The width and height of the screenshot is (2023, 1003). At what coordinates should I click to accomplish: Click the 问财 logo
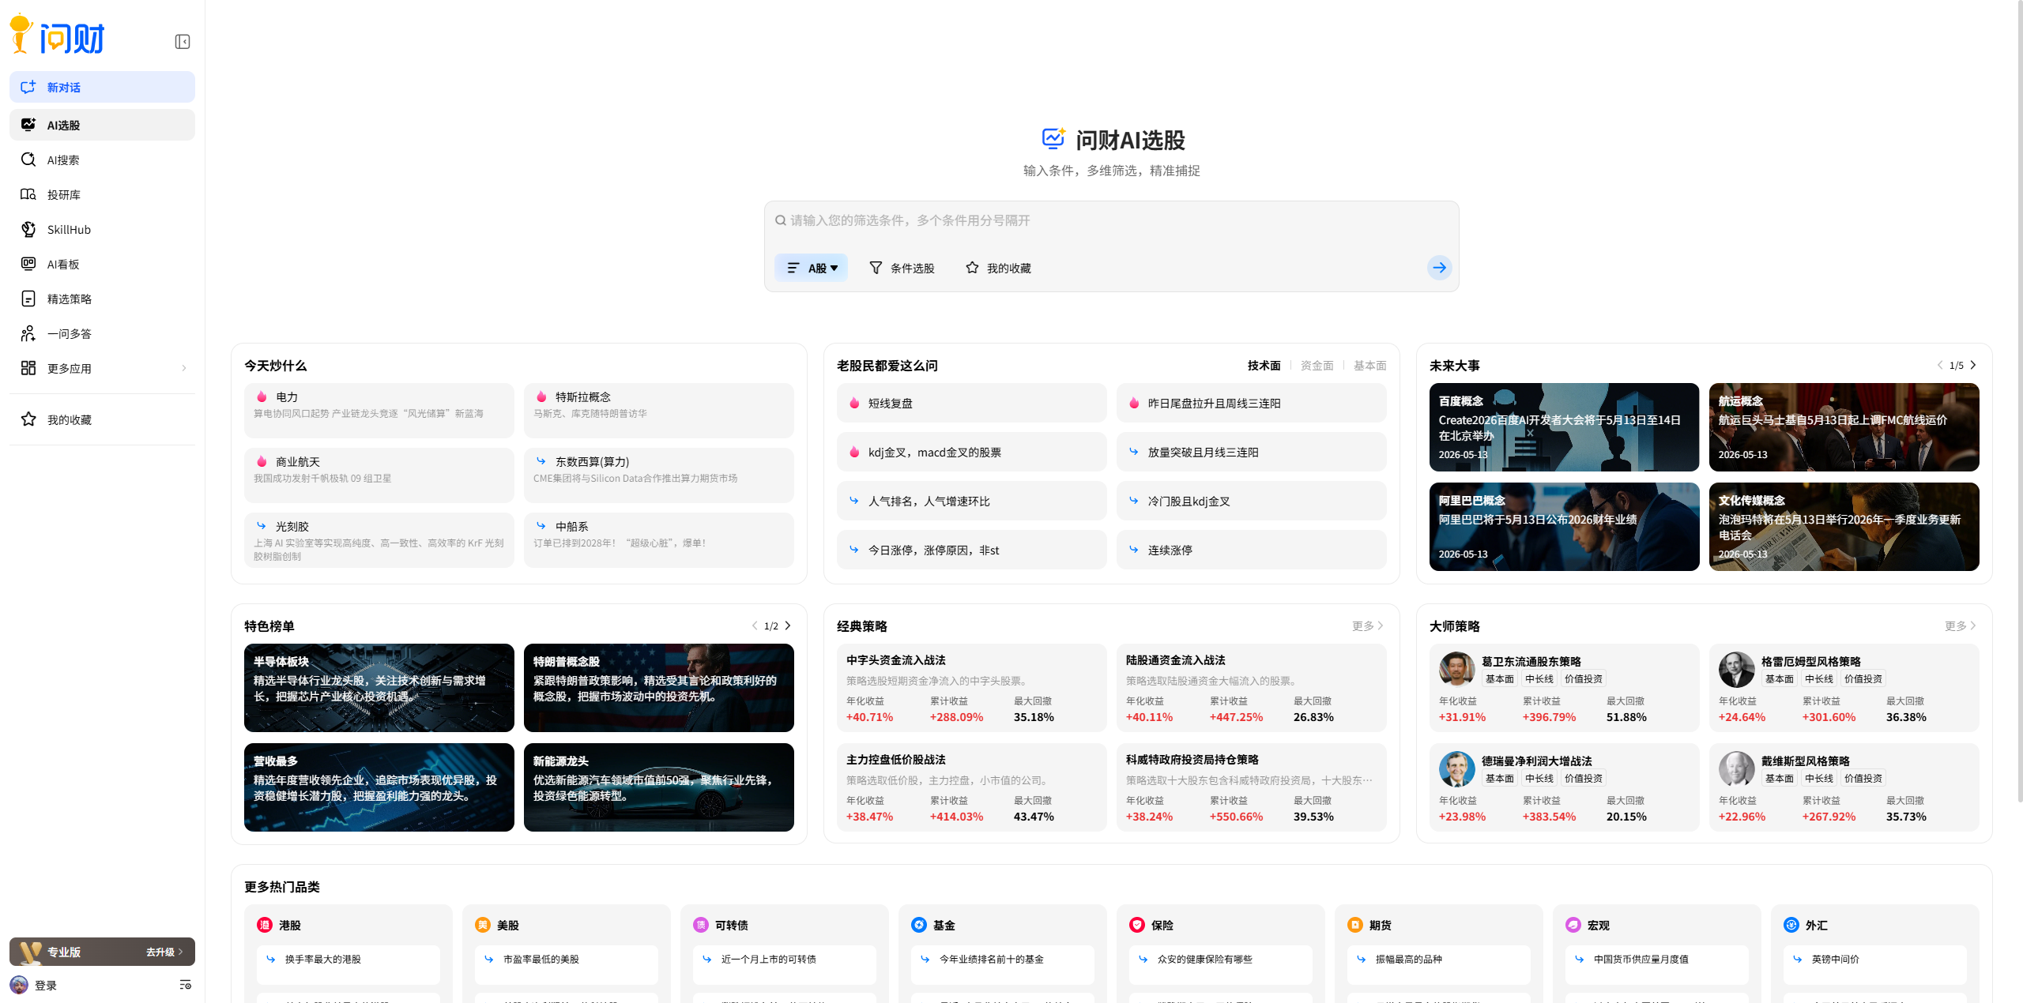[x=57, y=35]
